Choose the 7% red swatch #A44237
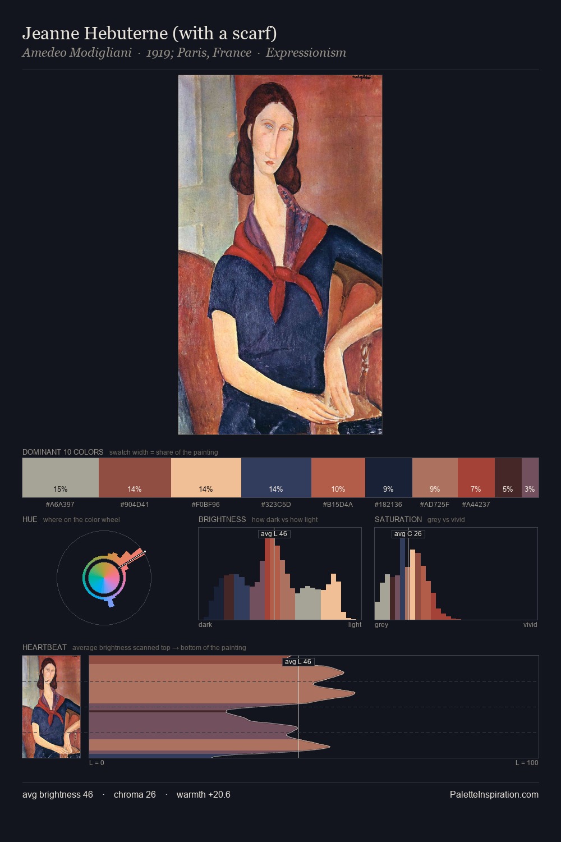 click(x=476, y=478)
